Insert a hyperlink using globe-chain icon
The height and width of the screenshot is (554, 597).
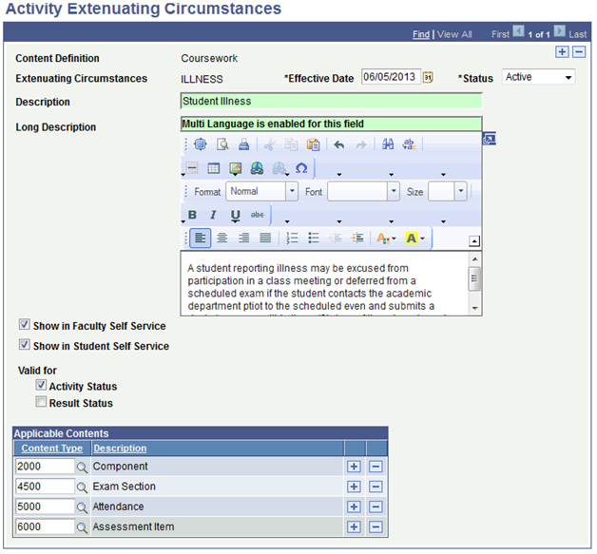(x=257, y=168)
